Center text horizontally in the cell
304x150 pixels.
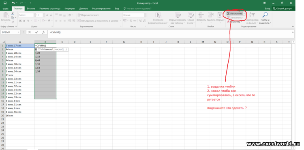pyautogui.click(x=60, y=21)
